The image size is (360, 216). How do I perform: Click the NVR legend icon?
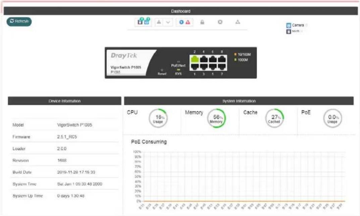(289, 32)
